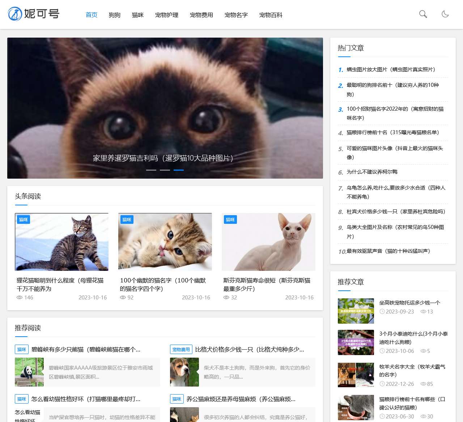The image size is (463, 422).
Task: Click the 宠物费用 badge on 比格犬 article
Action: [x=180, y=349]
